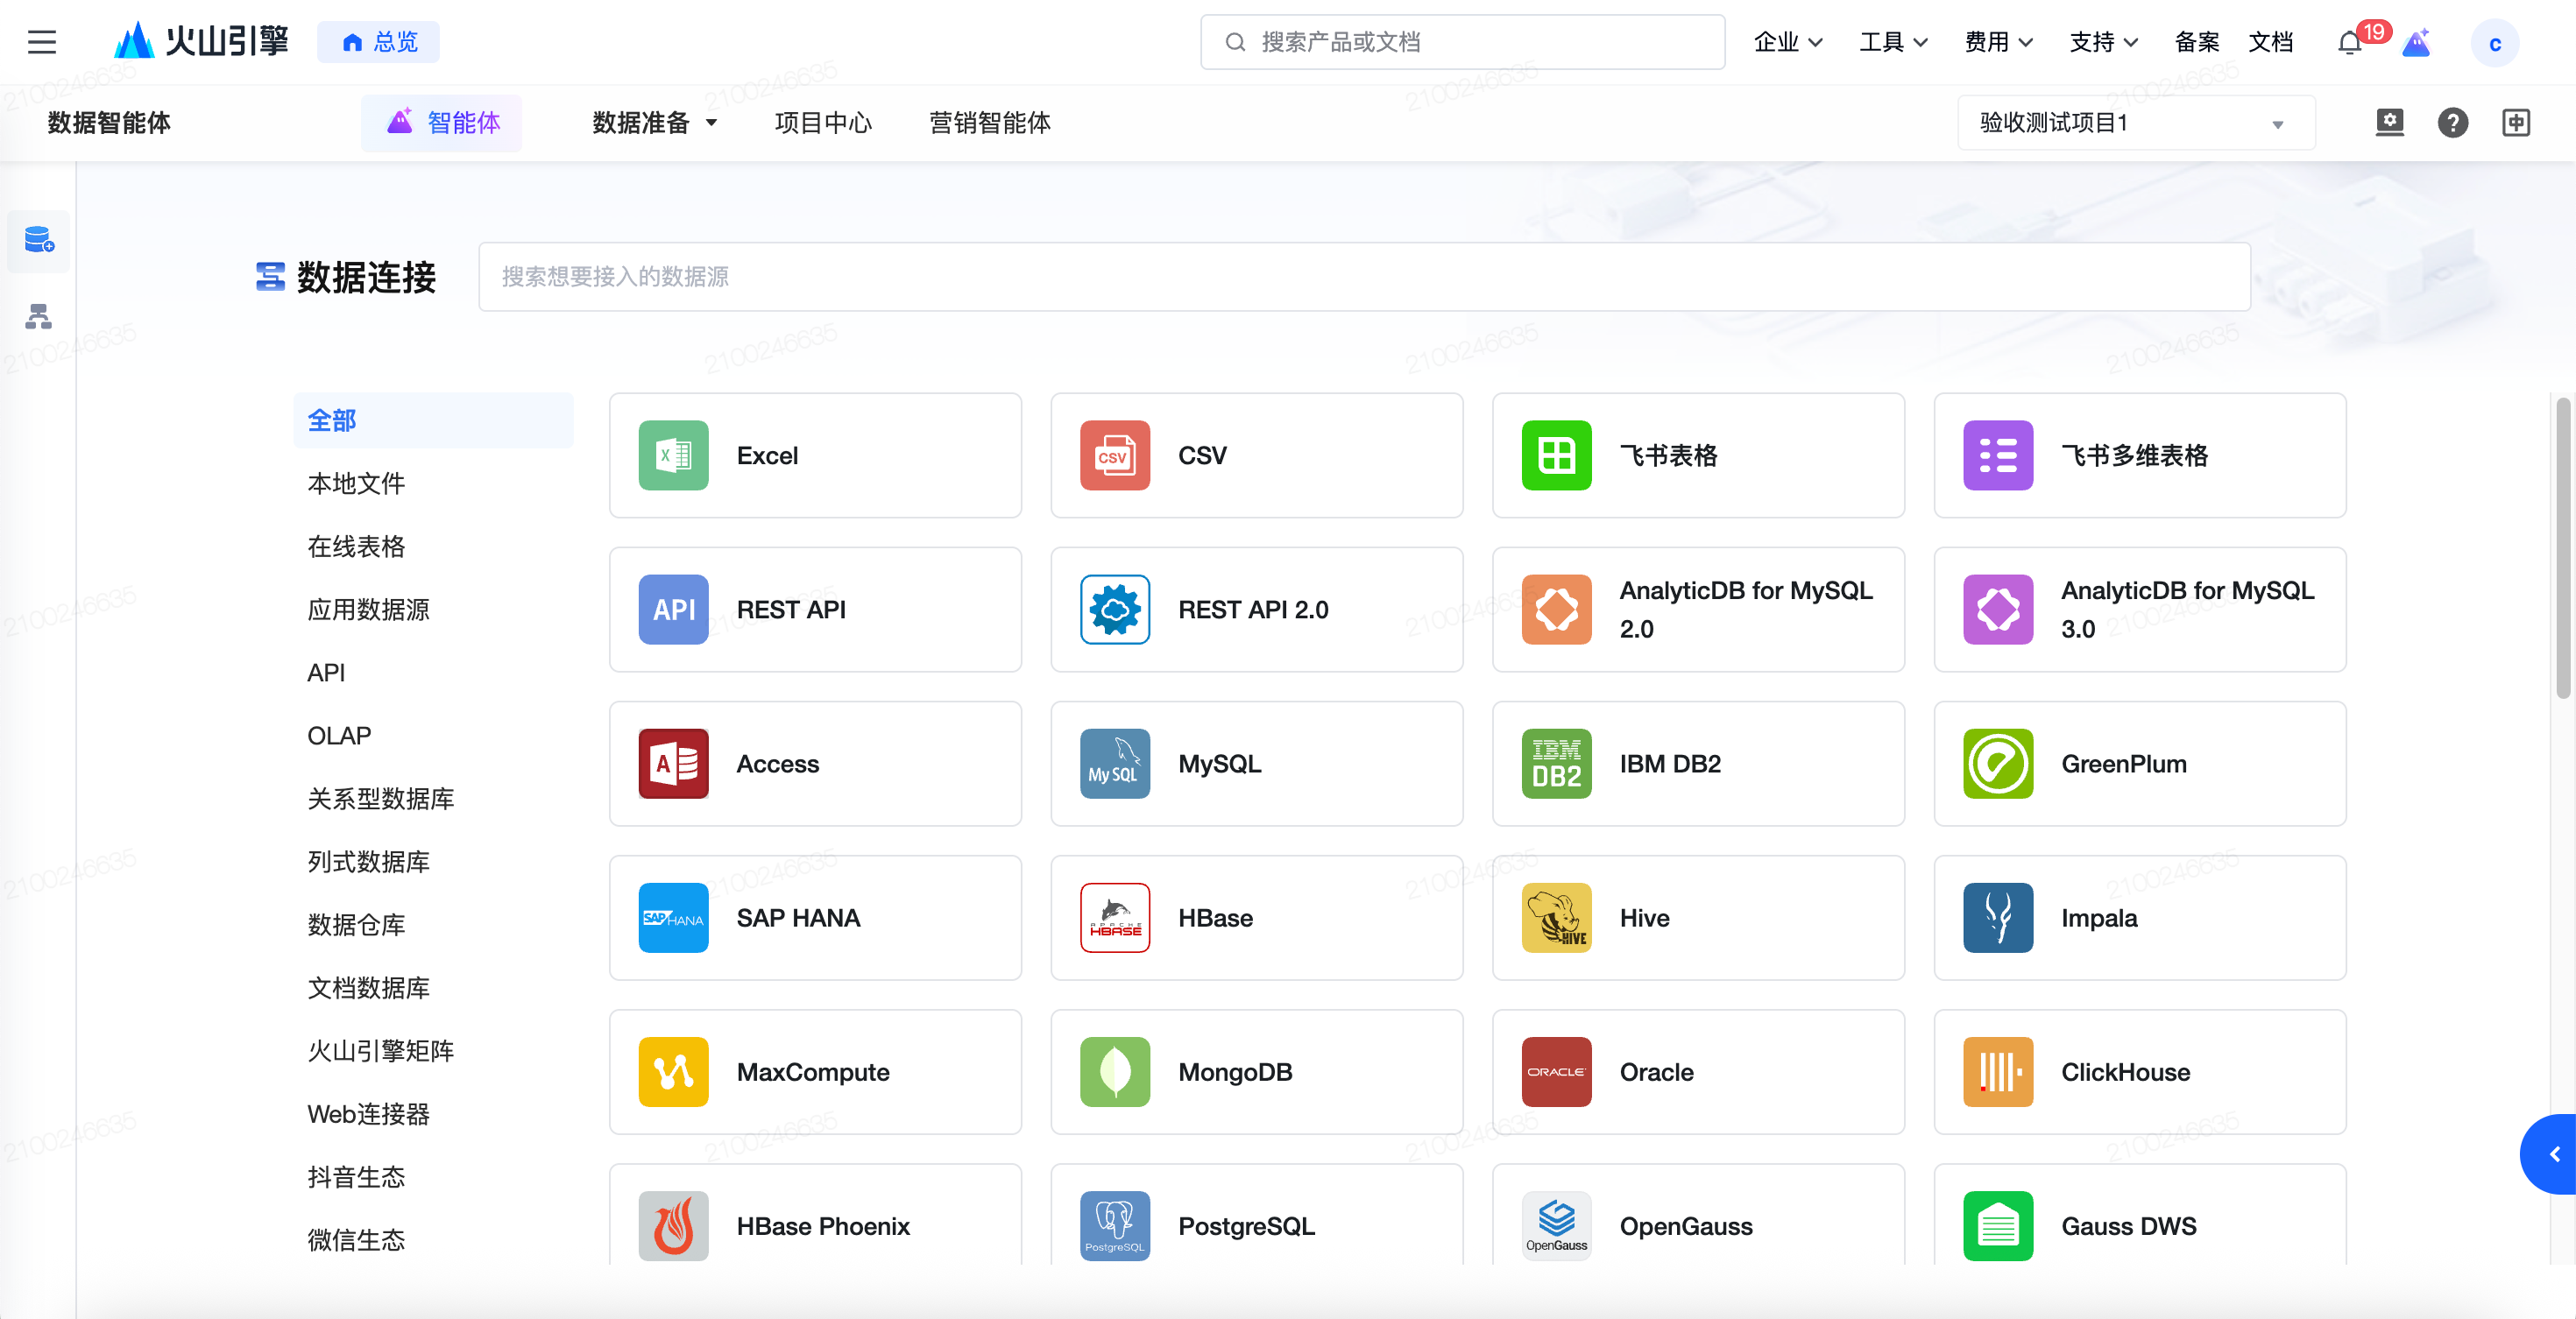The image size is (2576, 1319).
Task: Filter by 抖音生态 category
Action: [x=356, y=1177]
